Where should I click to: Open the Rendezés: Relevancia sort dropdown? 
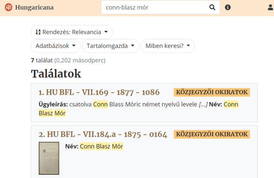pos(71,32)
